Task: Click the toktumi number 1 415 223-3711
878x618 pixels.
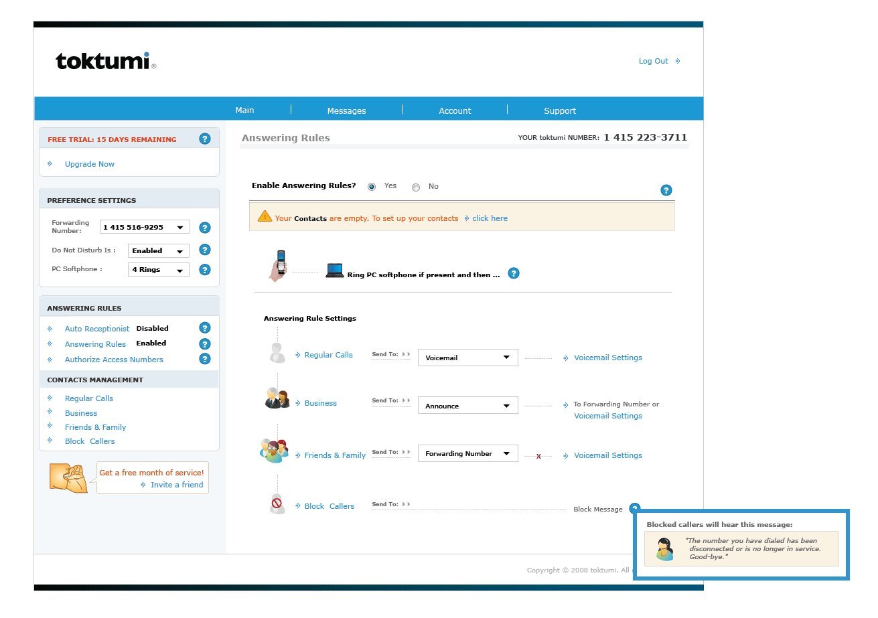Action: coord(645,137)
